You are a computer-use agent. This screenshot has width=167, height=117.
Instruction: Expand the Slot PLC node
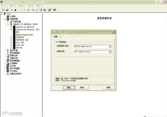11,42
